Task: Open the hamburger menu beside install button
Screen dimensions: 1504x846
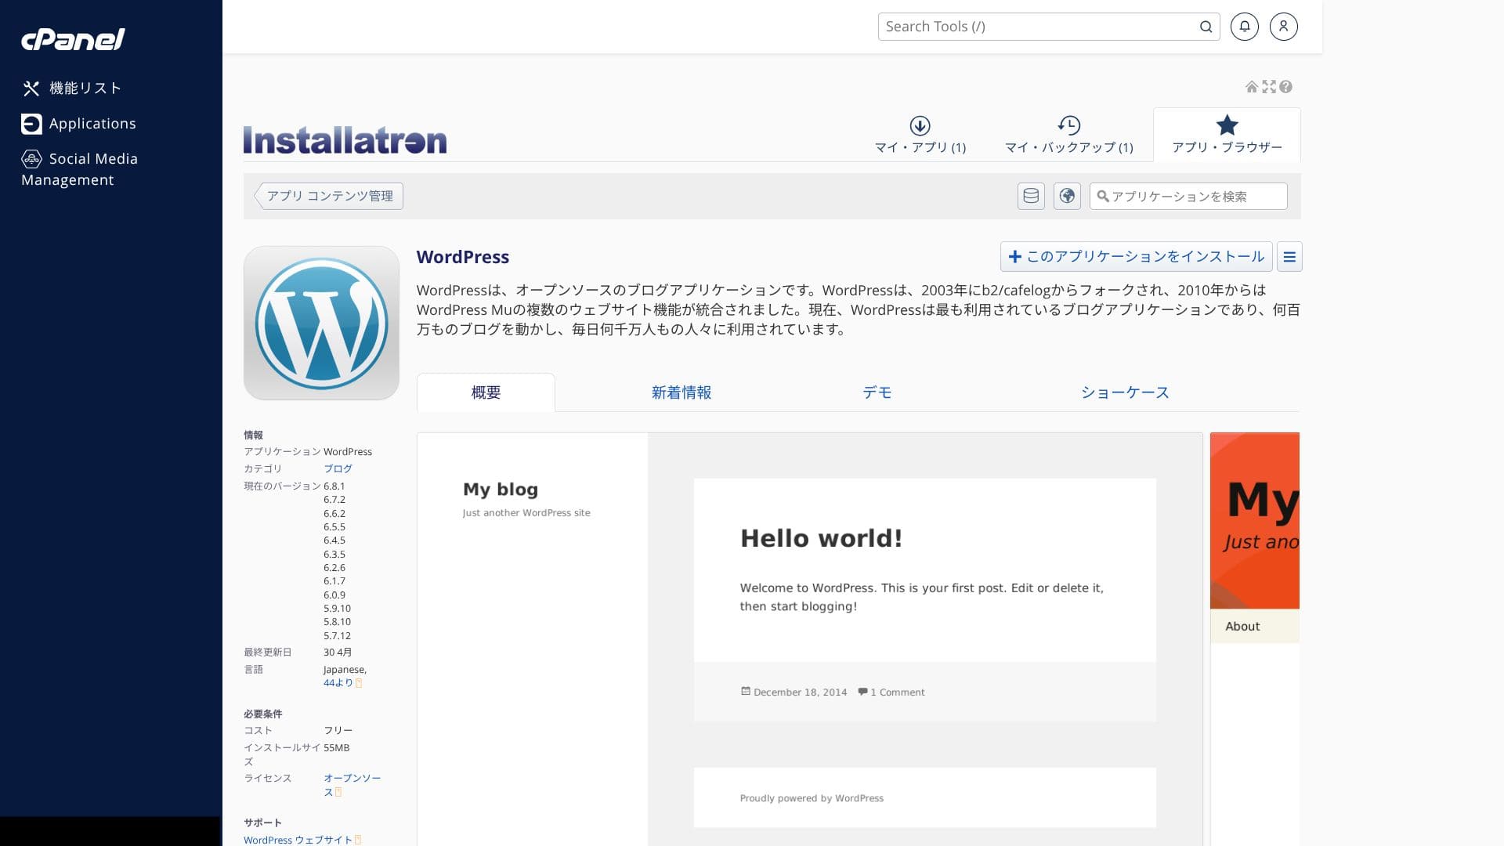Action: coord(1289,257)
